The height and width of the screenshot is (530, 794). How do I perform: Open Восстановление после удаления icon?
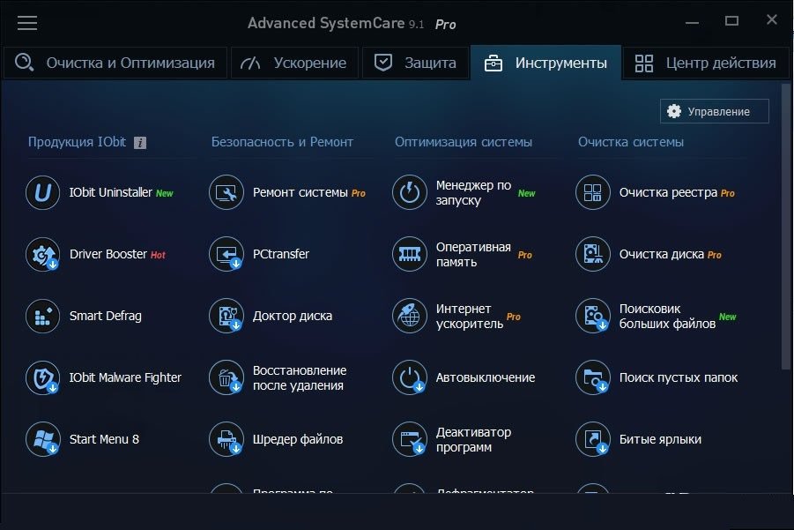pos(226,377)
